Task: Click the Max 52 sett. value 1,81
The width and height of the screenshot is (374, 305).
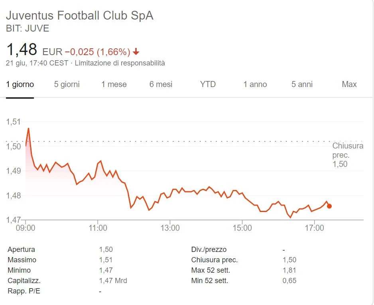Action: 289,270
